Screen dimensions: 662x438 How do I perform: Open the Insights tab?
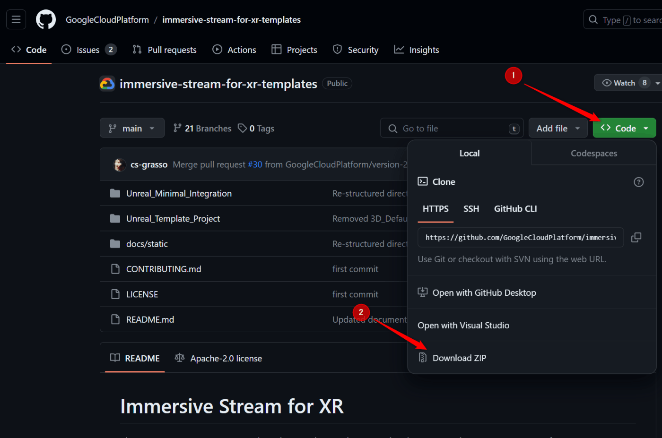click(x=417, y=50)
